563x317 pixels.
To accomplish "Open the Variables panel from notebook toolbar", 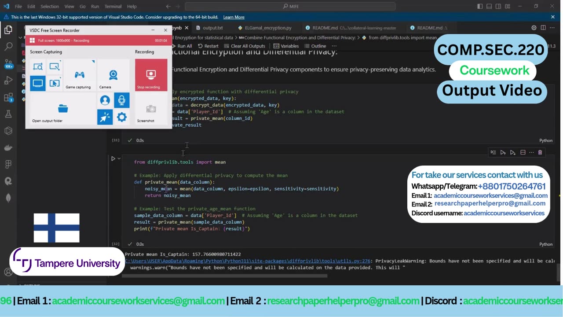I will tap(286, 46).
